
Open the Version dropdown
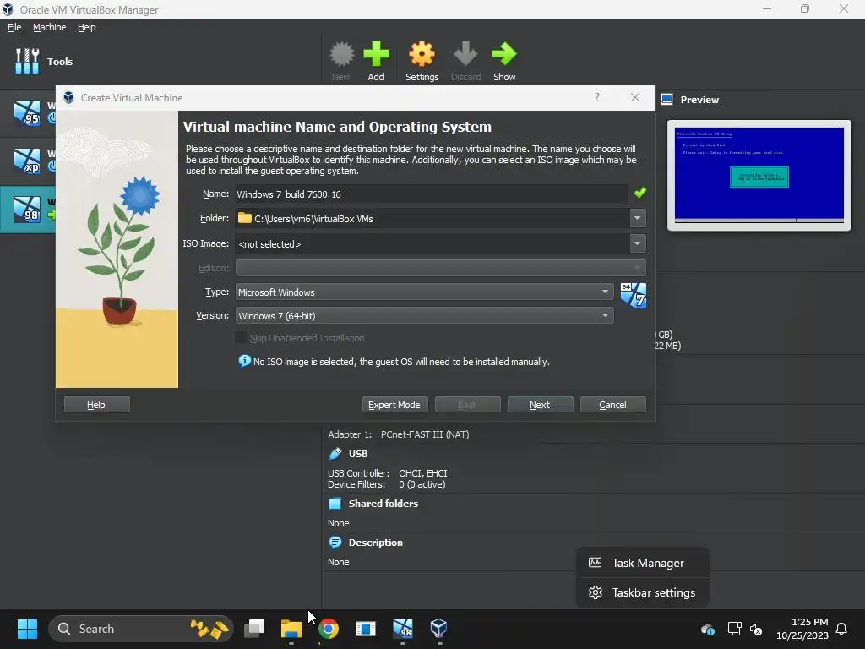coord(424,316)
